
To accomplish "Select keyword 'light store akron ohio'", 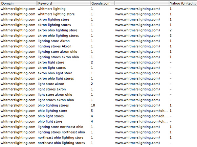I will (x=55, y=95).
